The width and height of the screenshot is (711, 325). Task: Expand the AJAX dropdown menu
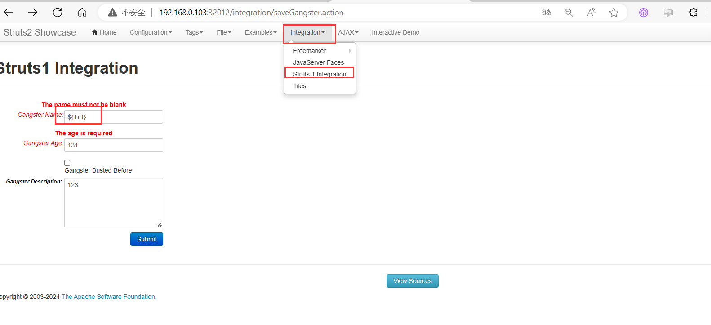coord(348,32)
